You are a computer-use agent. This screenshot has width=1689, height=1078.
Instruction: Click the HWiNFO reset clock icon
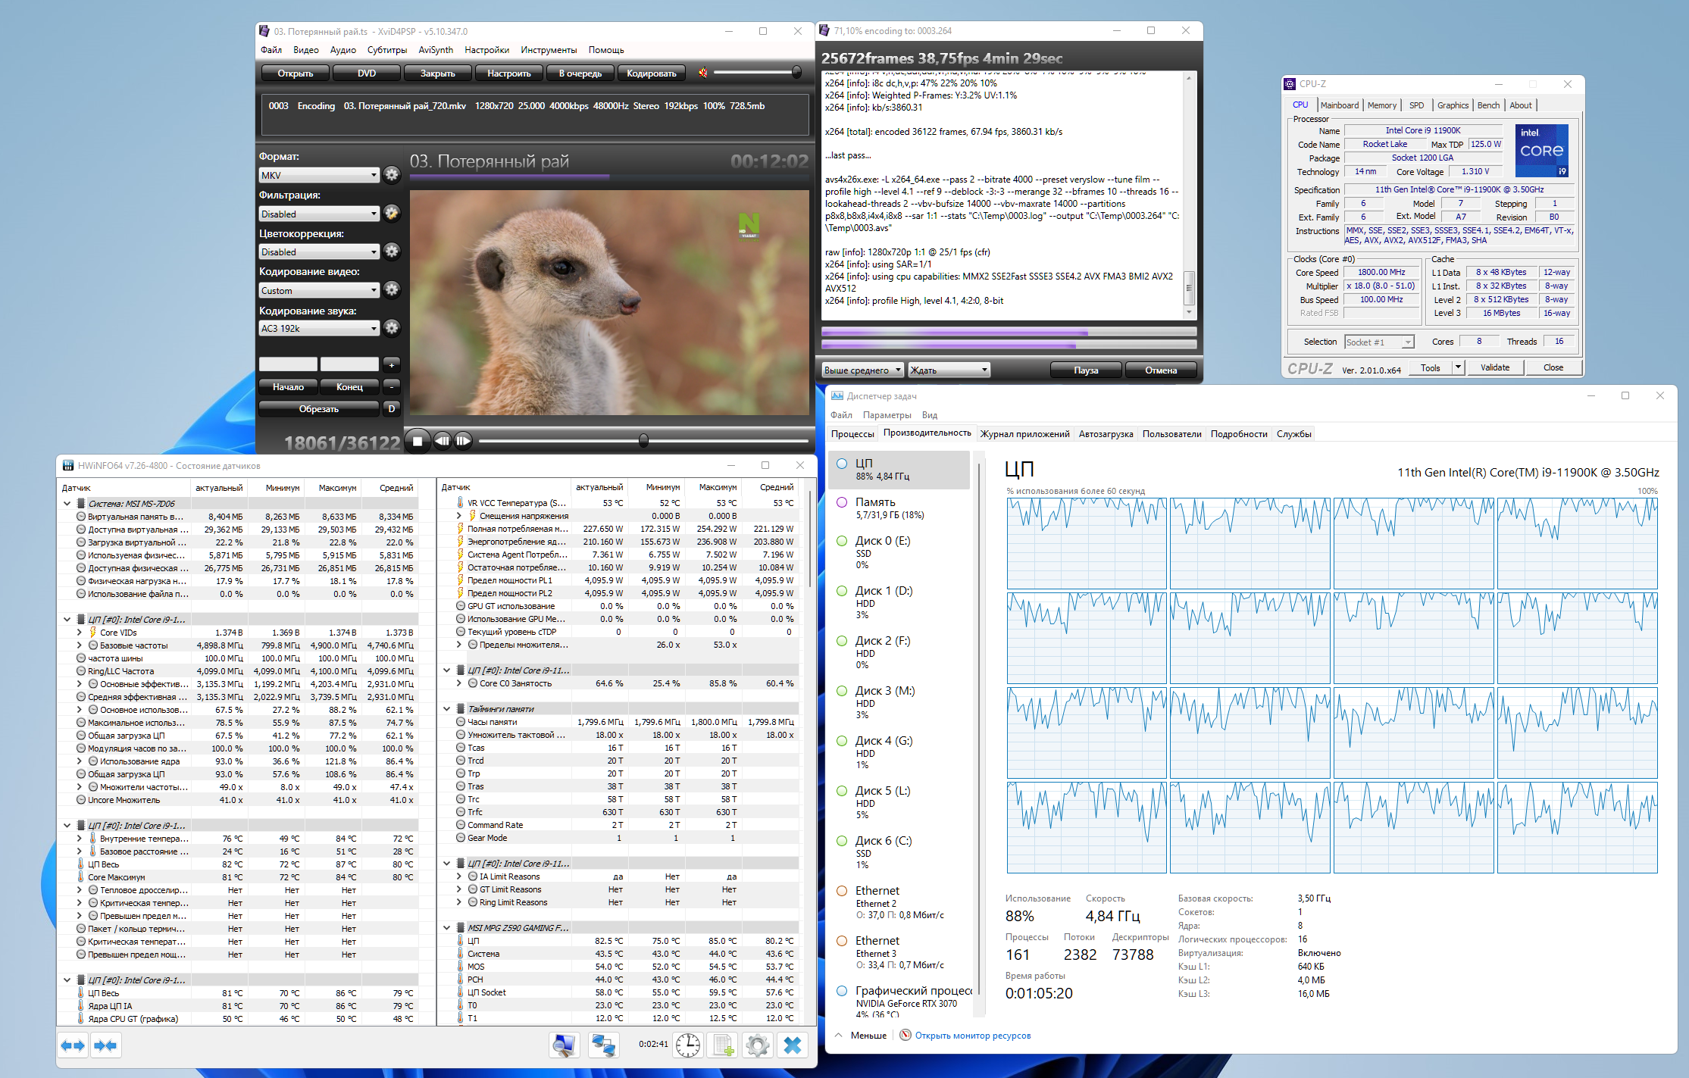pos(688,1045)
